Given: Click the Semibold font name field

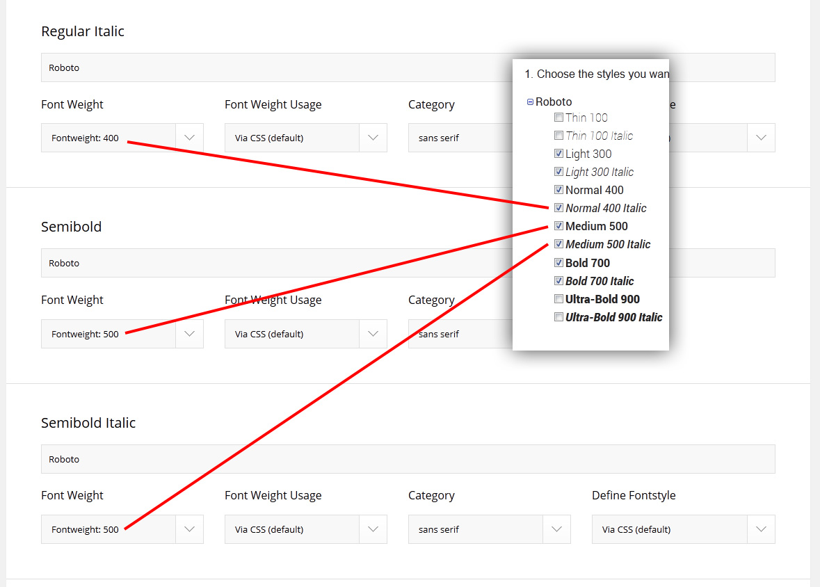Looking at the screenshot, I should (278, 264).
